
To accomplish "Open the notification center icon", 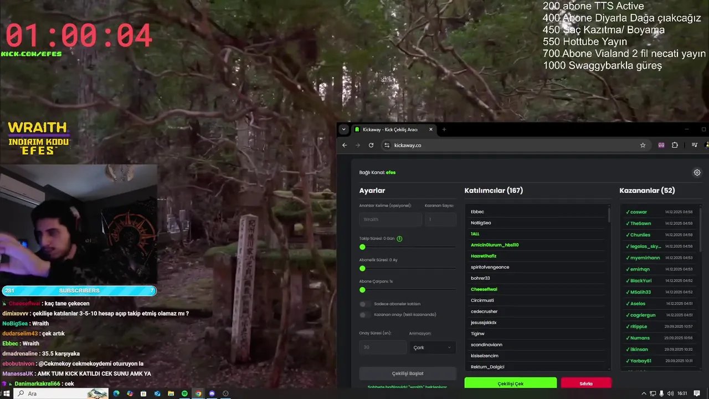I will point(697,393).
